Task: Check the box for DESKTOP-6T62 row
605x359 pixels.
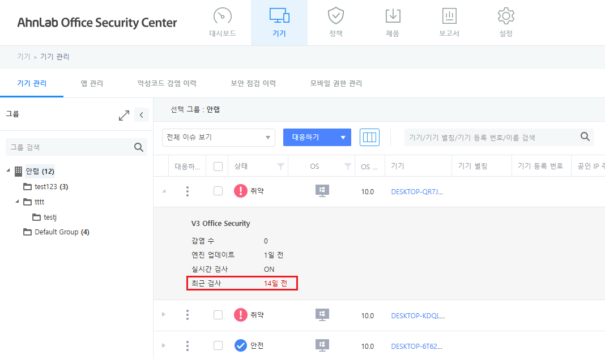Action: tap(218, 345)
